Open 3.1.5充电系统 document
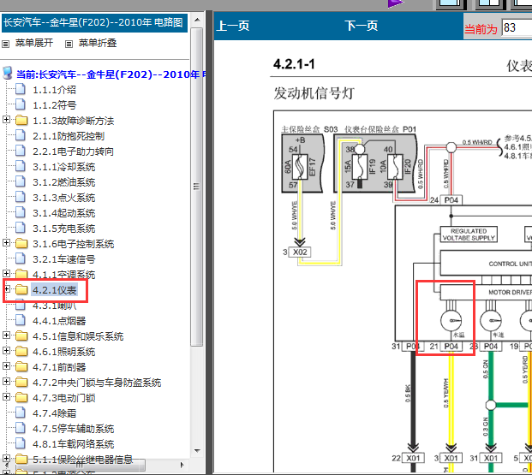Image resolution: width=532 pixels, height=475 pixels. [63, 229]
